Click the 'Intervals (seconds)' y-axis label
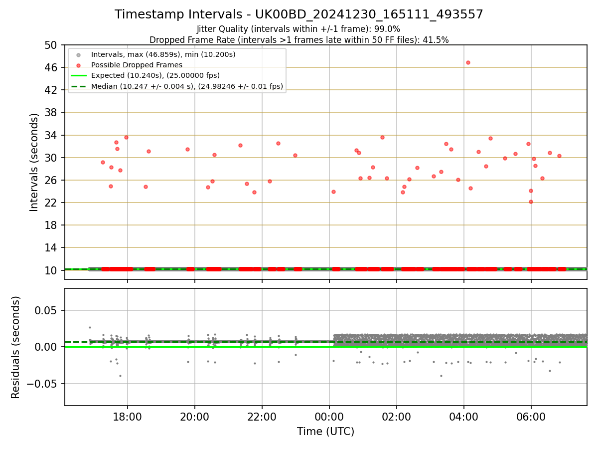This screenshot has width=598, height=449. click(x=34, y=162)
